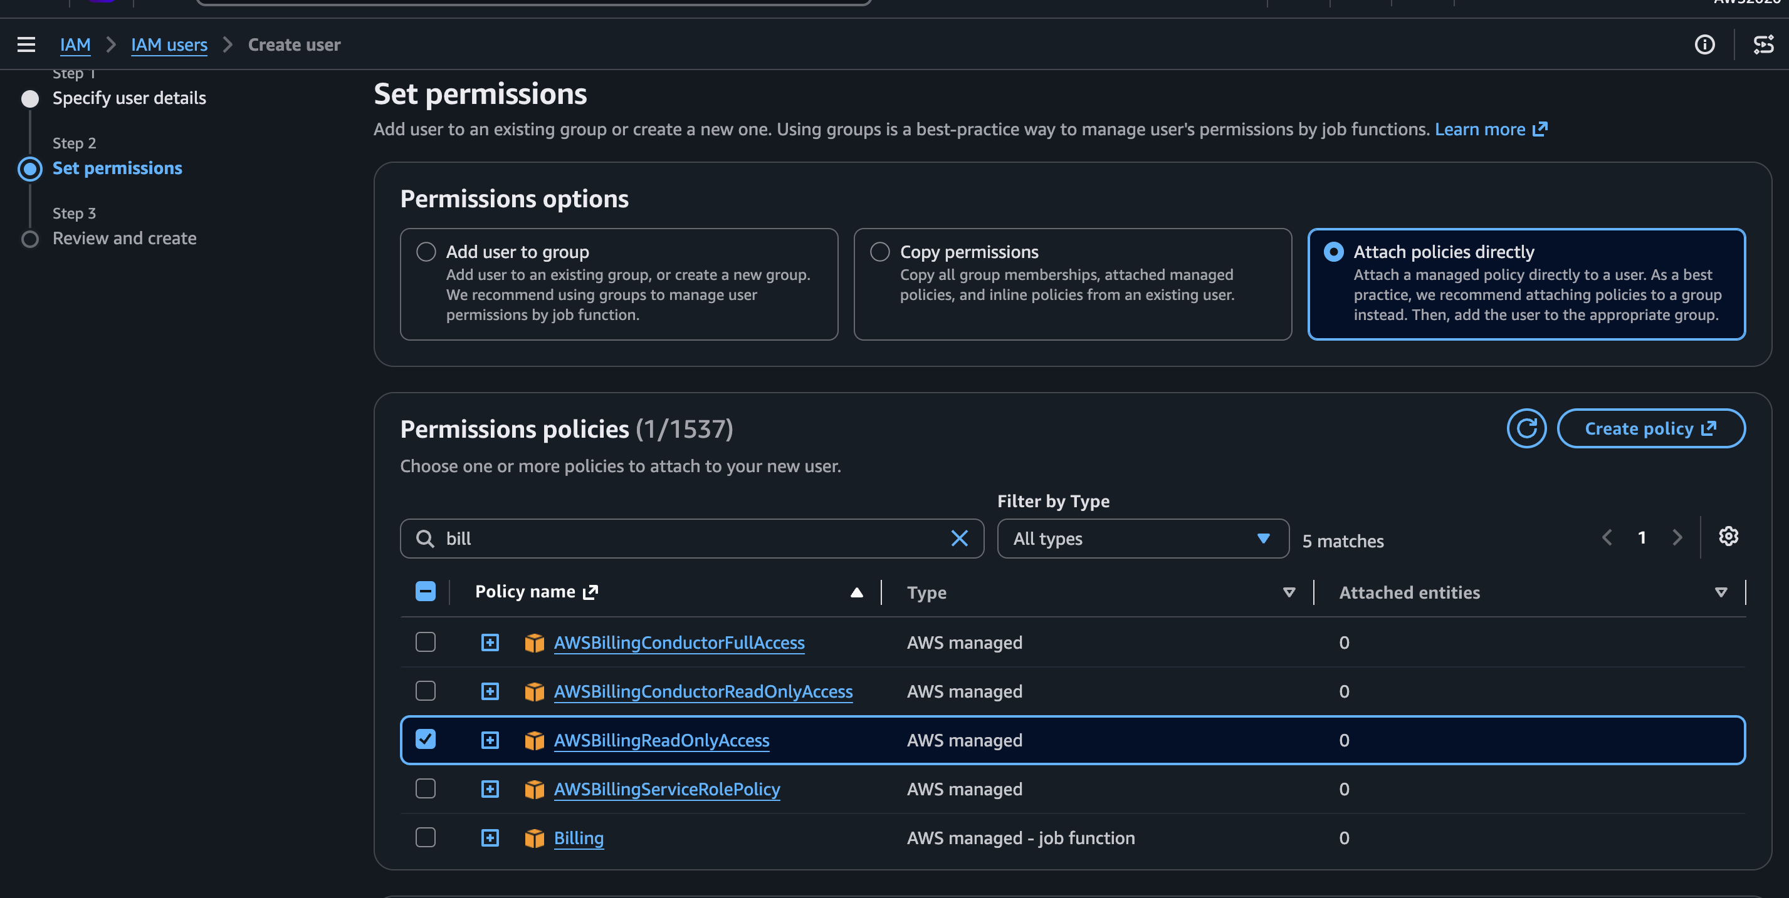Go to the previous page of policies
The width and height of the screenshot is (1789, 898).
pyautogui.click(x=1607, y=537)
